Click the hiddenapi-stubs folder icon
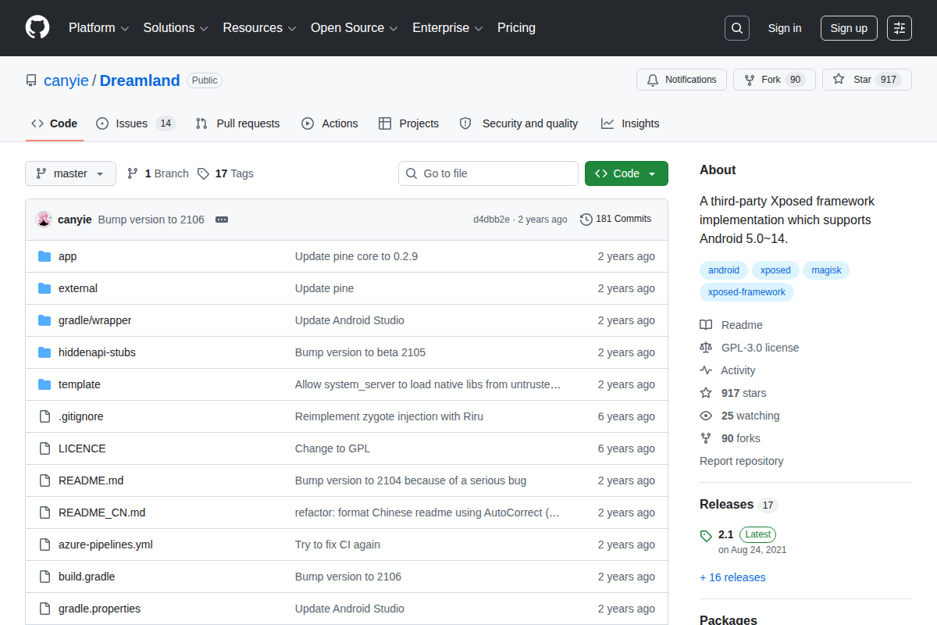The width and height of the screenshot is (937, 625). pos(45,352)
